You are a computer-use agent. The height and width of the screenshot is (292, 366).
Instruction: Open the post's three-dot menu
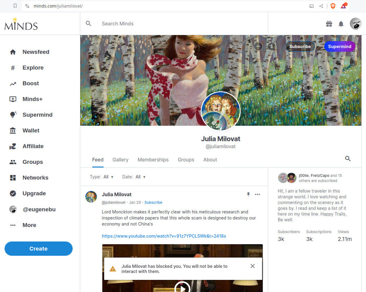tap(258, 195)
